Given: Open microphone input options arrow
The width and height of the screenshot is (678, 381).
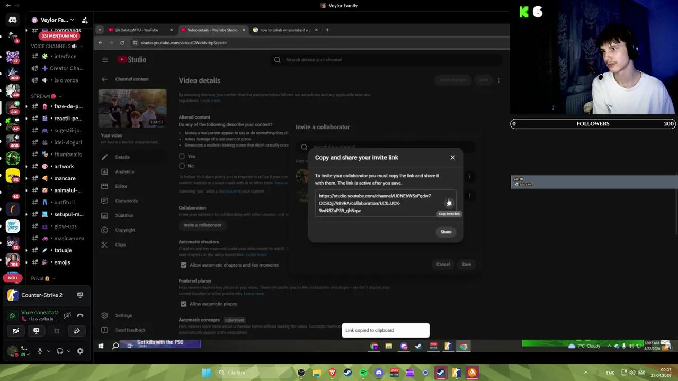Looking at the screenshot, I should tap(48, 351).
